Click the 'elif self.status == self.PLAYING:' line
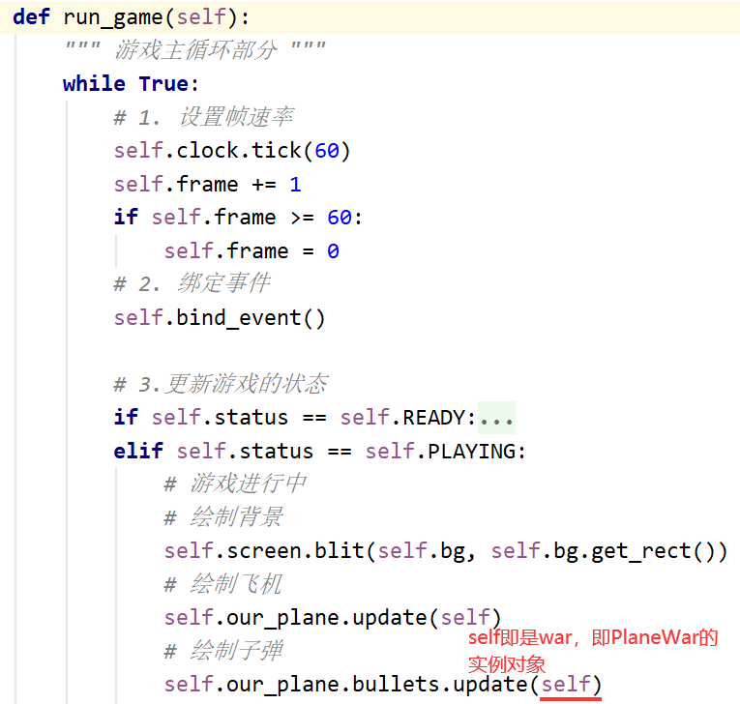Screen dimensions: 740x704 point(319,452)
